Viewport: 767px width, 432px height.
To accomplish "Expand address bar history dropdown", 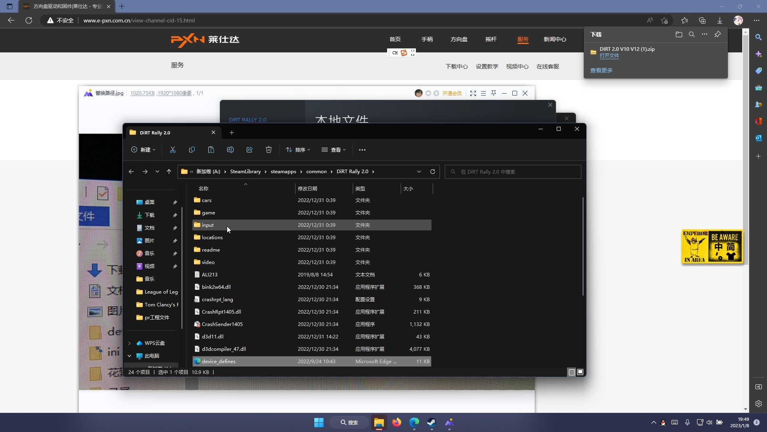I will point(419,172).
